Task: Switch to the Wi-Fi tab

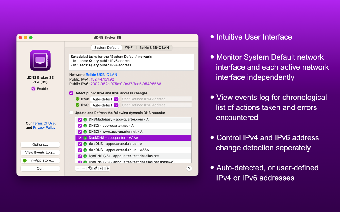Action: point(129,47)
